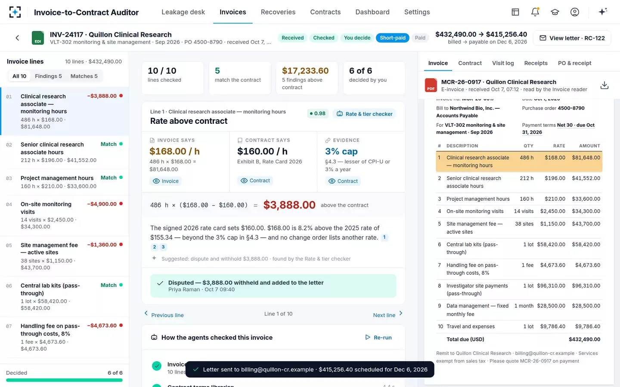Select line 07 Handling fee on pass-through costs
The image size is (620, 387).
pos(64,337)
